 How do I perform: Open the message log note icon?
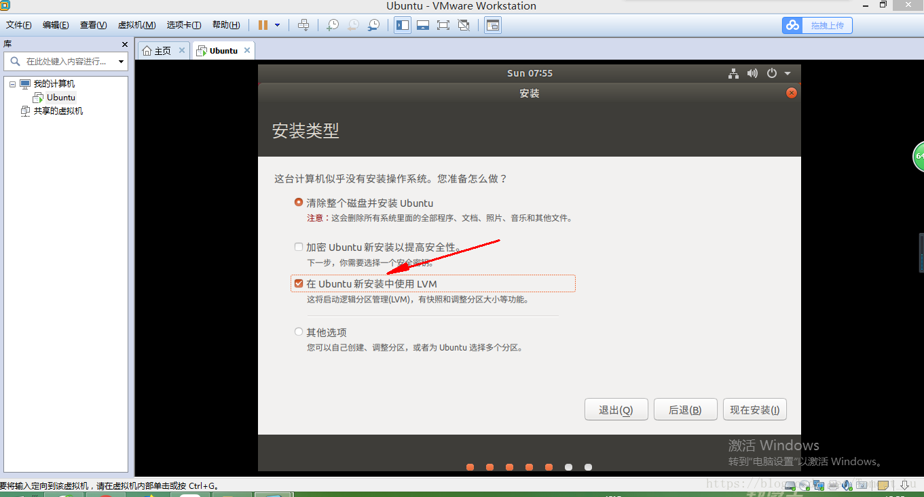883,485
